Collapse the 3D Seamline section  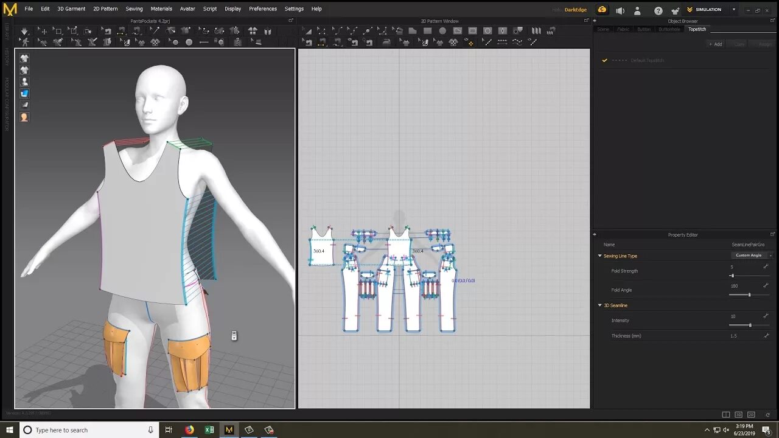click(x=599, y=305)
